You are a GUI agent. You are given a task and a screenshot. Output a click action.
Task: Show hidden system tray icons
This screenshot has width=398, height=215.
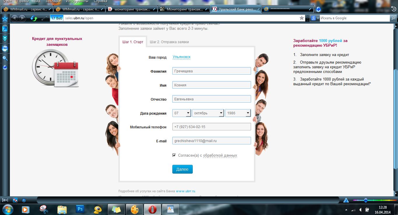346,210
